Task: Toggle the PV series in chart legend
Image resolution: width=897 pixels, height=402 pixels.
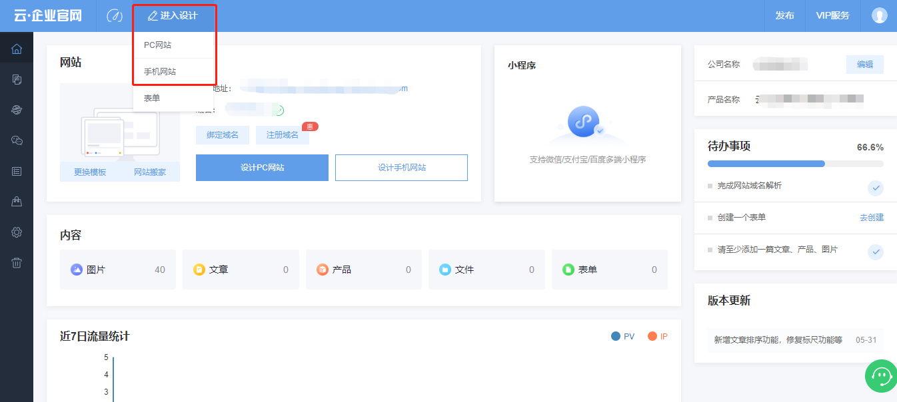Action: 622,337
